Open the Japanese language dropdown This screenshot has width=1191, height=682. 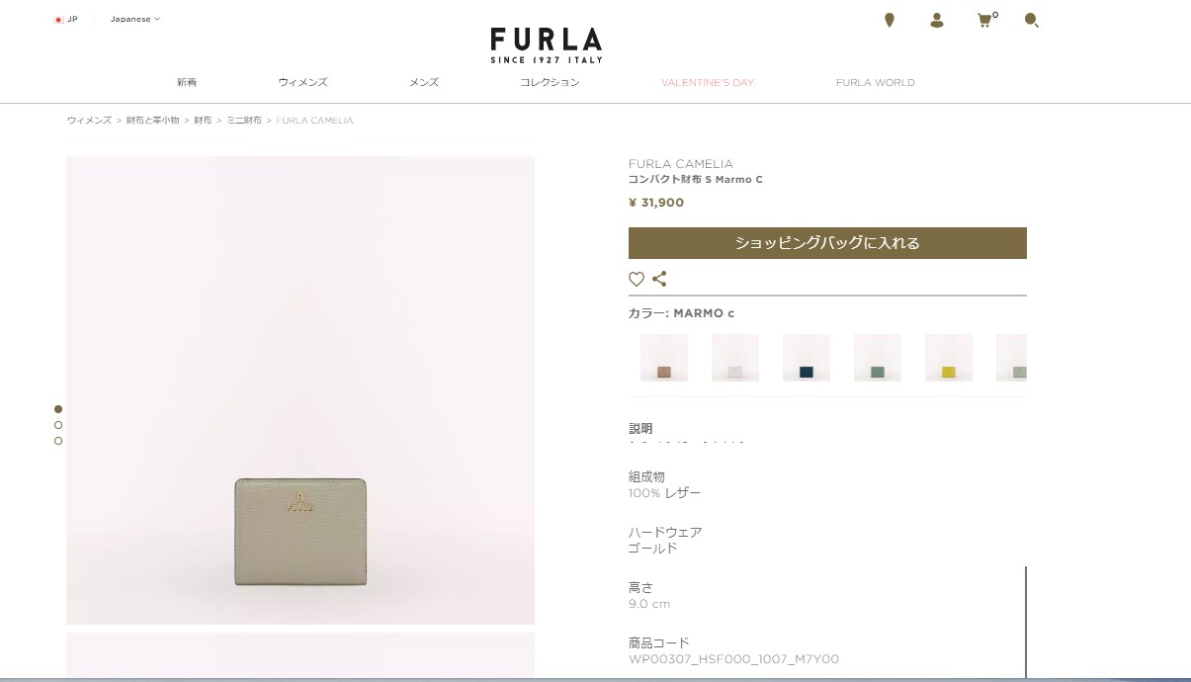[x=134, y=19]
